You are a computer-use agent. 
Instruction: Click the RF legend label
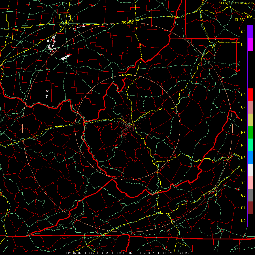(x=243, y=32)
